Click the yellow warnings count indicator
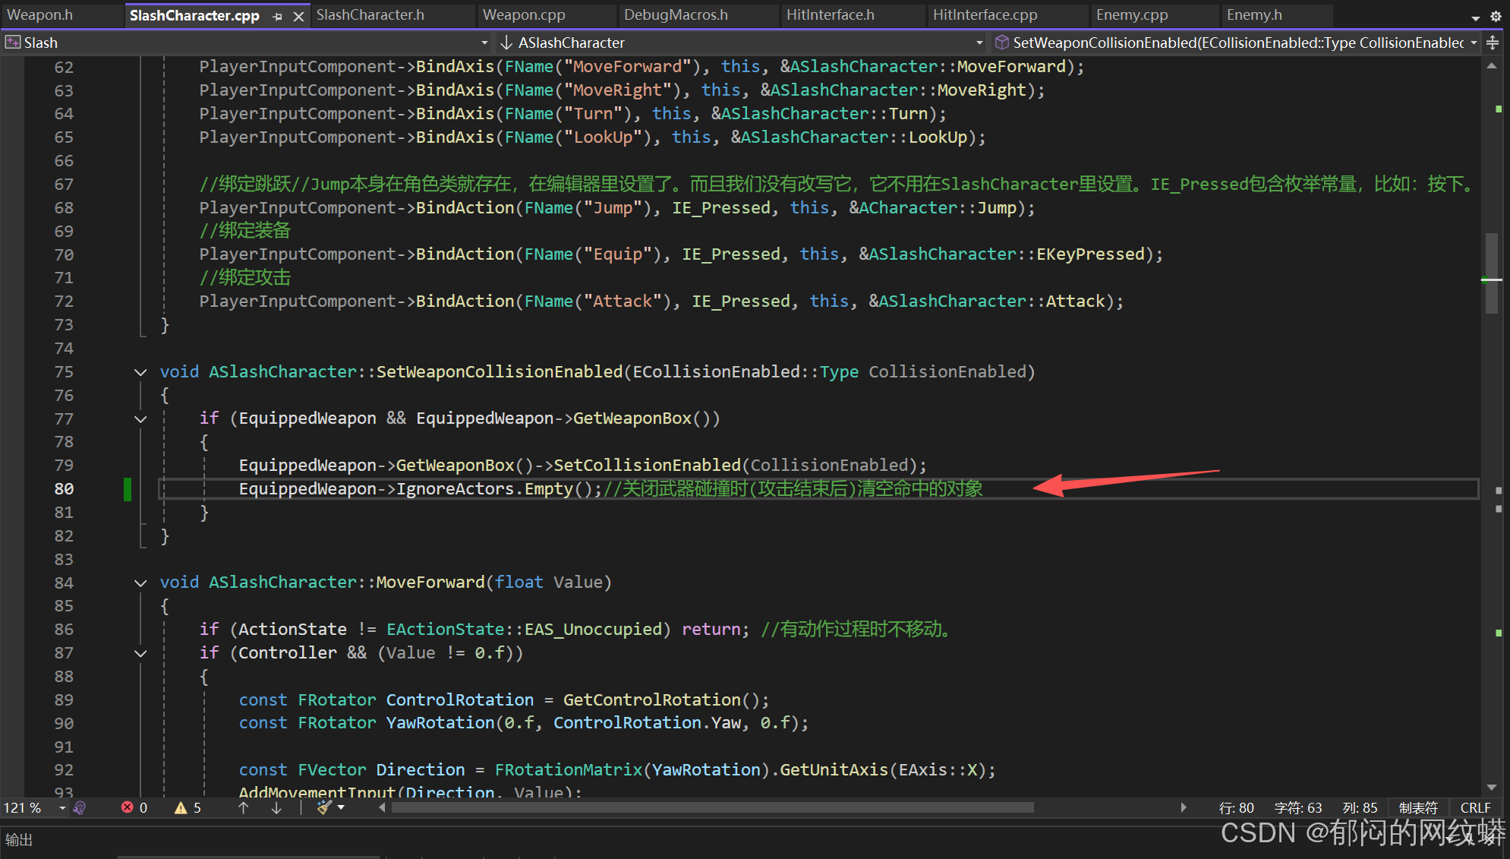 188,807
